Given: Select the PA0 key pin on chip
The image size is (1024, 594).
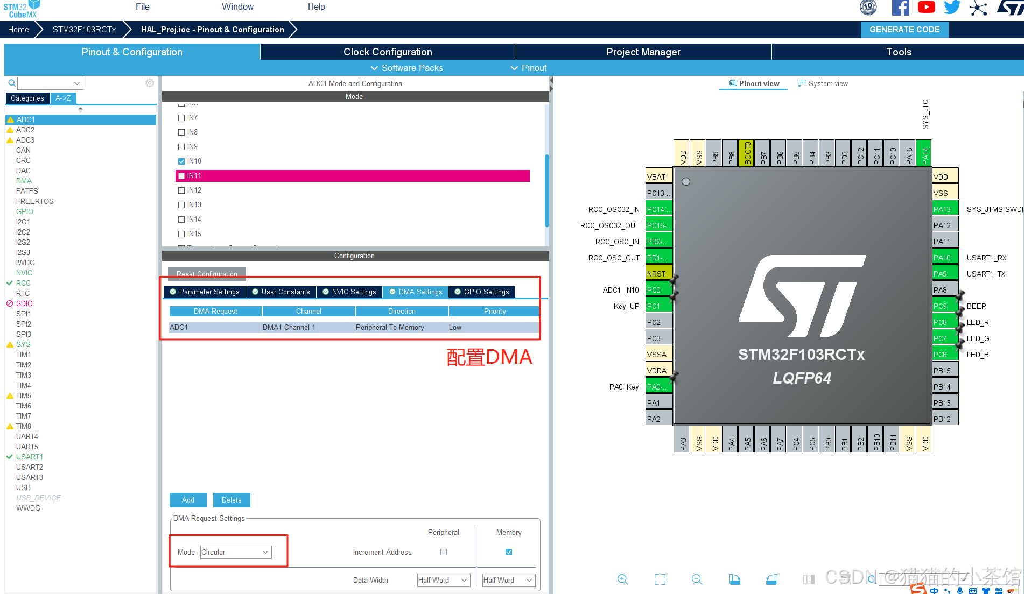Looking at the screenshot, I should point(659,387).
